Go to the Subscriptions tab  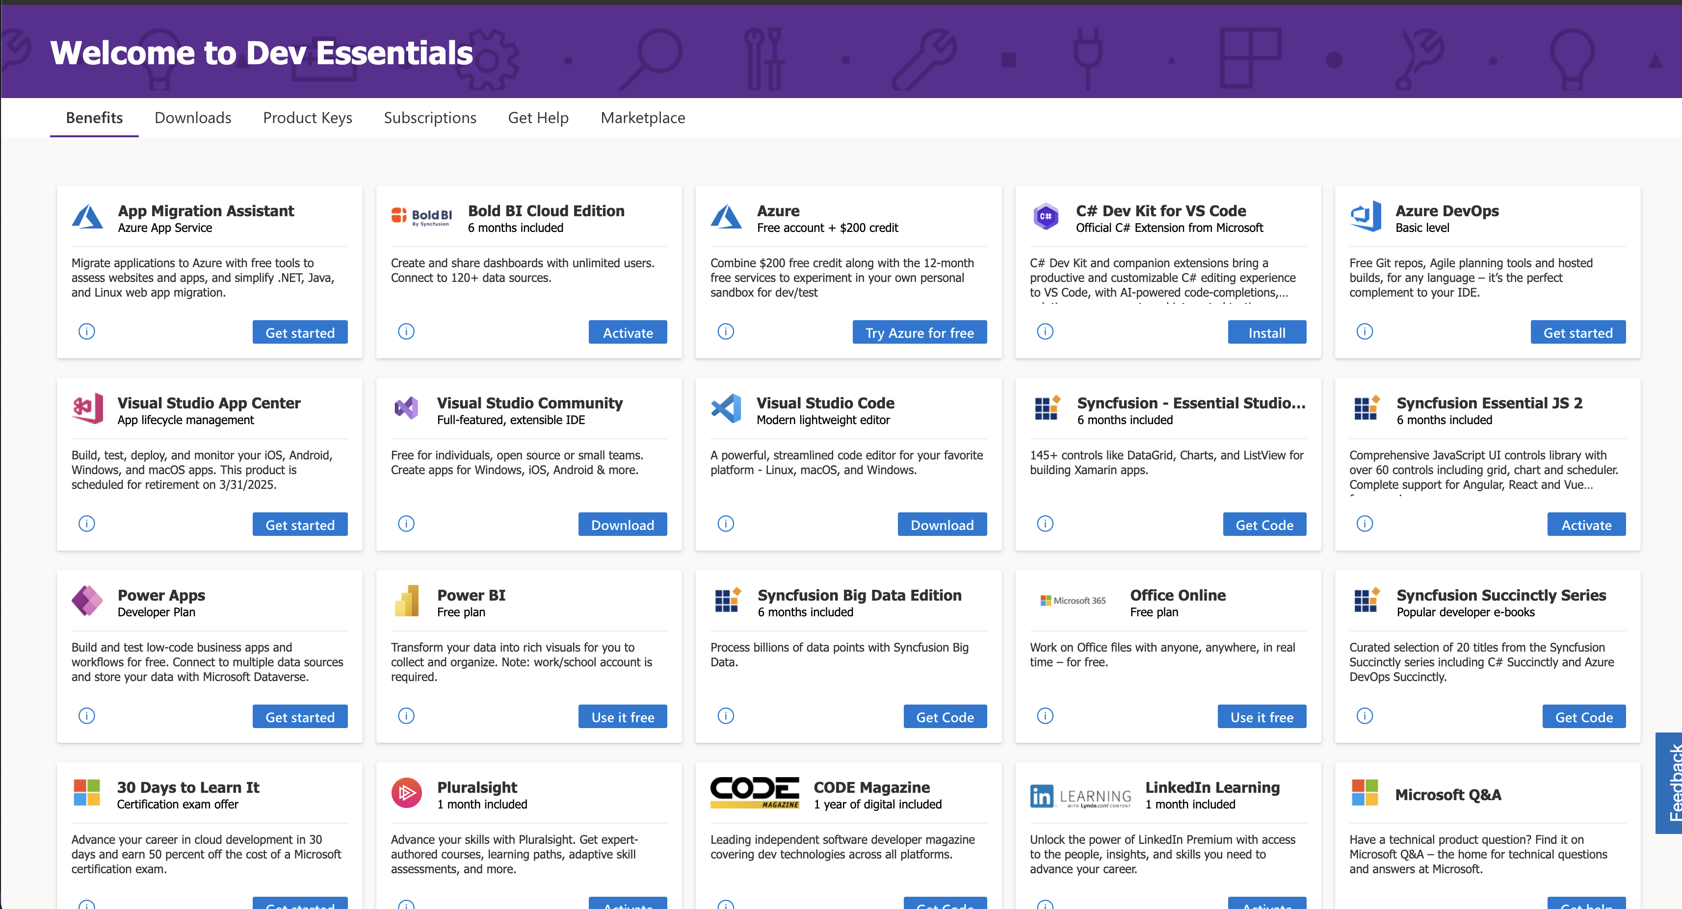(x=430, y=118)
